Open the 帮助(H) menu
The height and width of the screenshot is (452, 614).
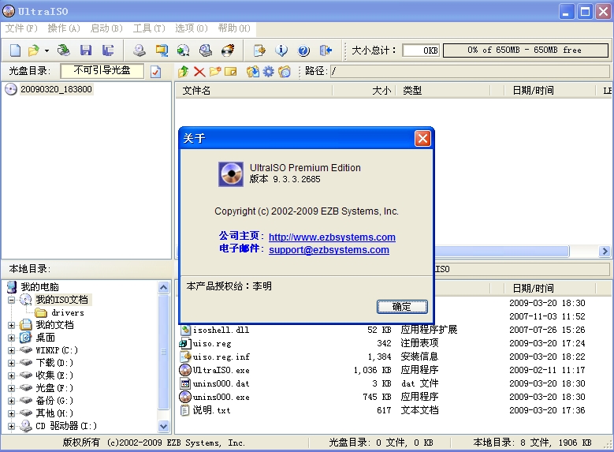click(234, 28)
